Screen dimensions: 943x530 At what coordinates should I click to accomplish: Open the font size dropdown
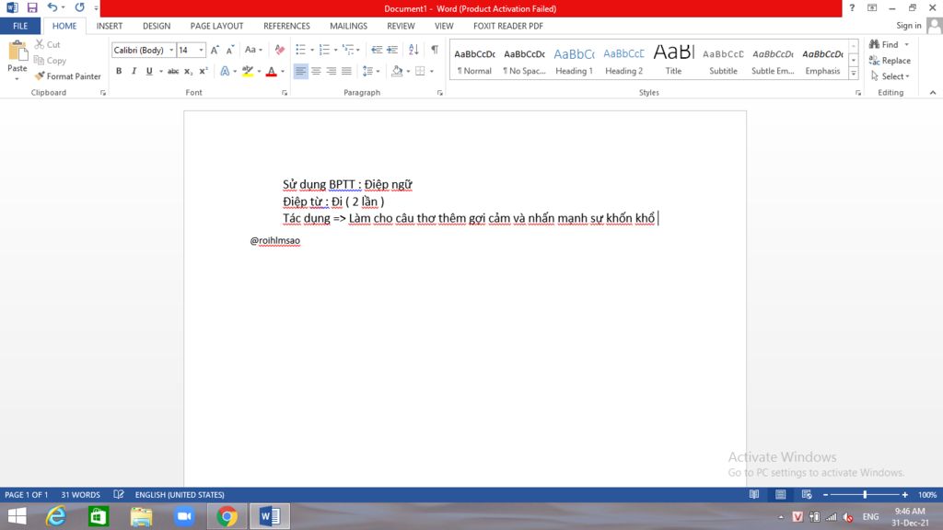coord(202,50)
